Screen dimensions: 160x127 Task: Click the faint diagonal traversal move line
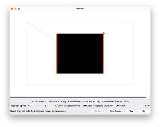(42, 32)
